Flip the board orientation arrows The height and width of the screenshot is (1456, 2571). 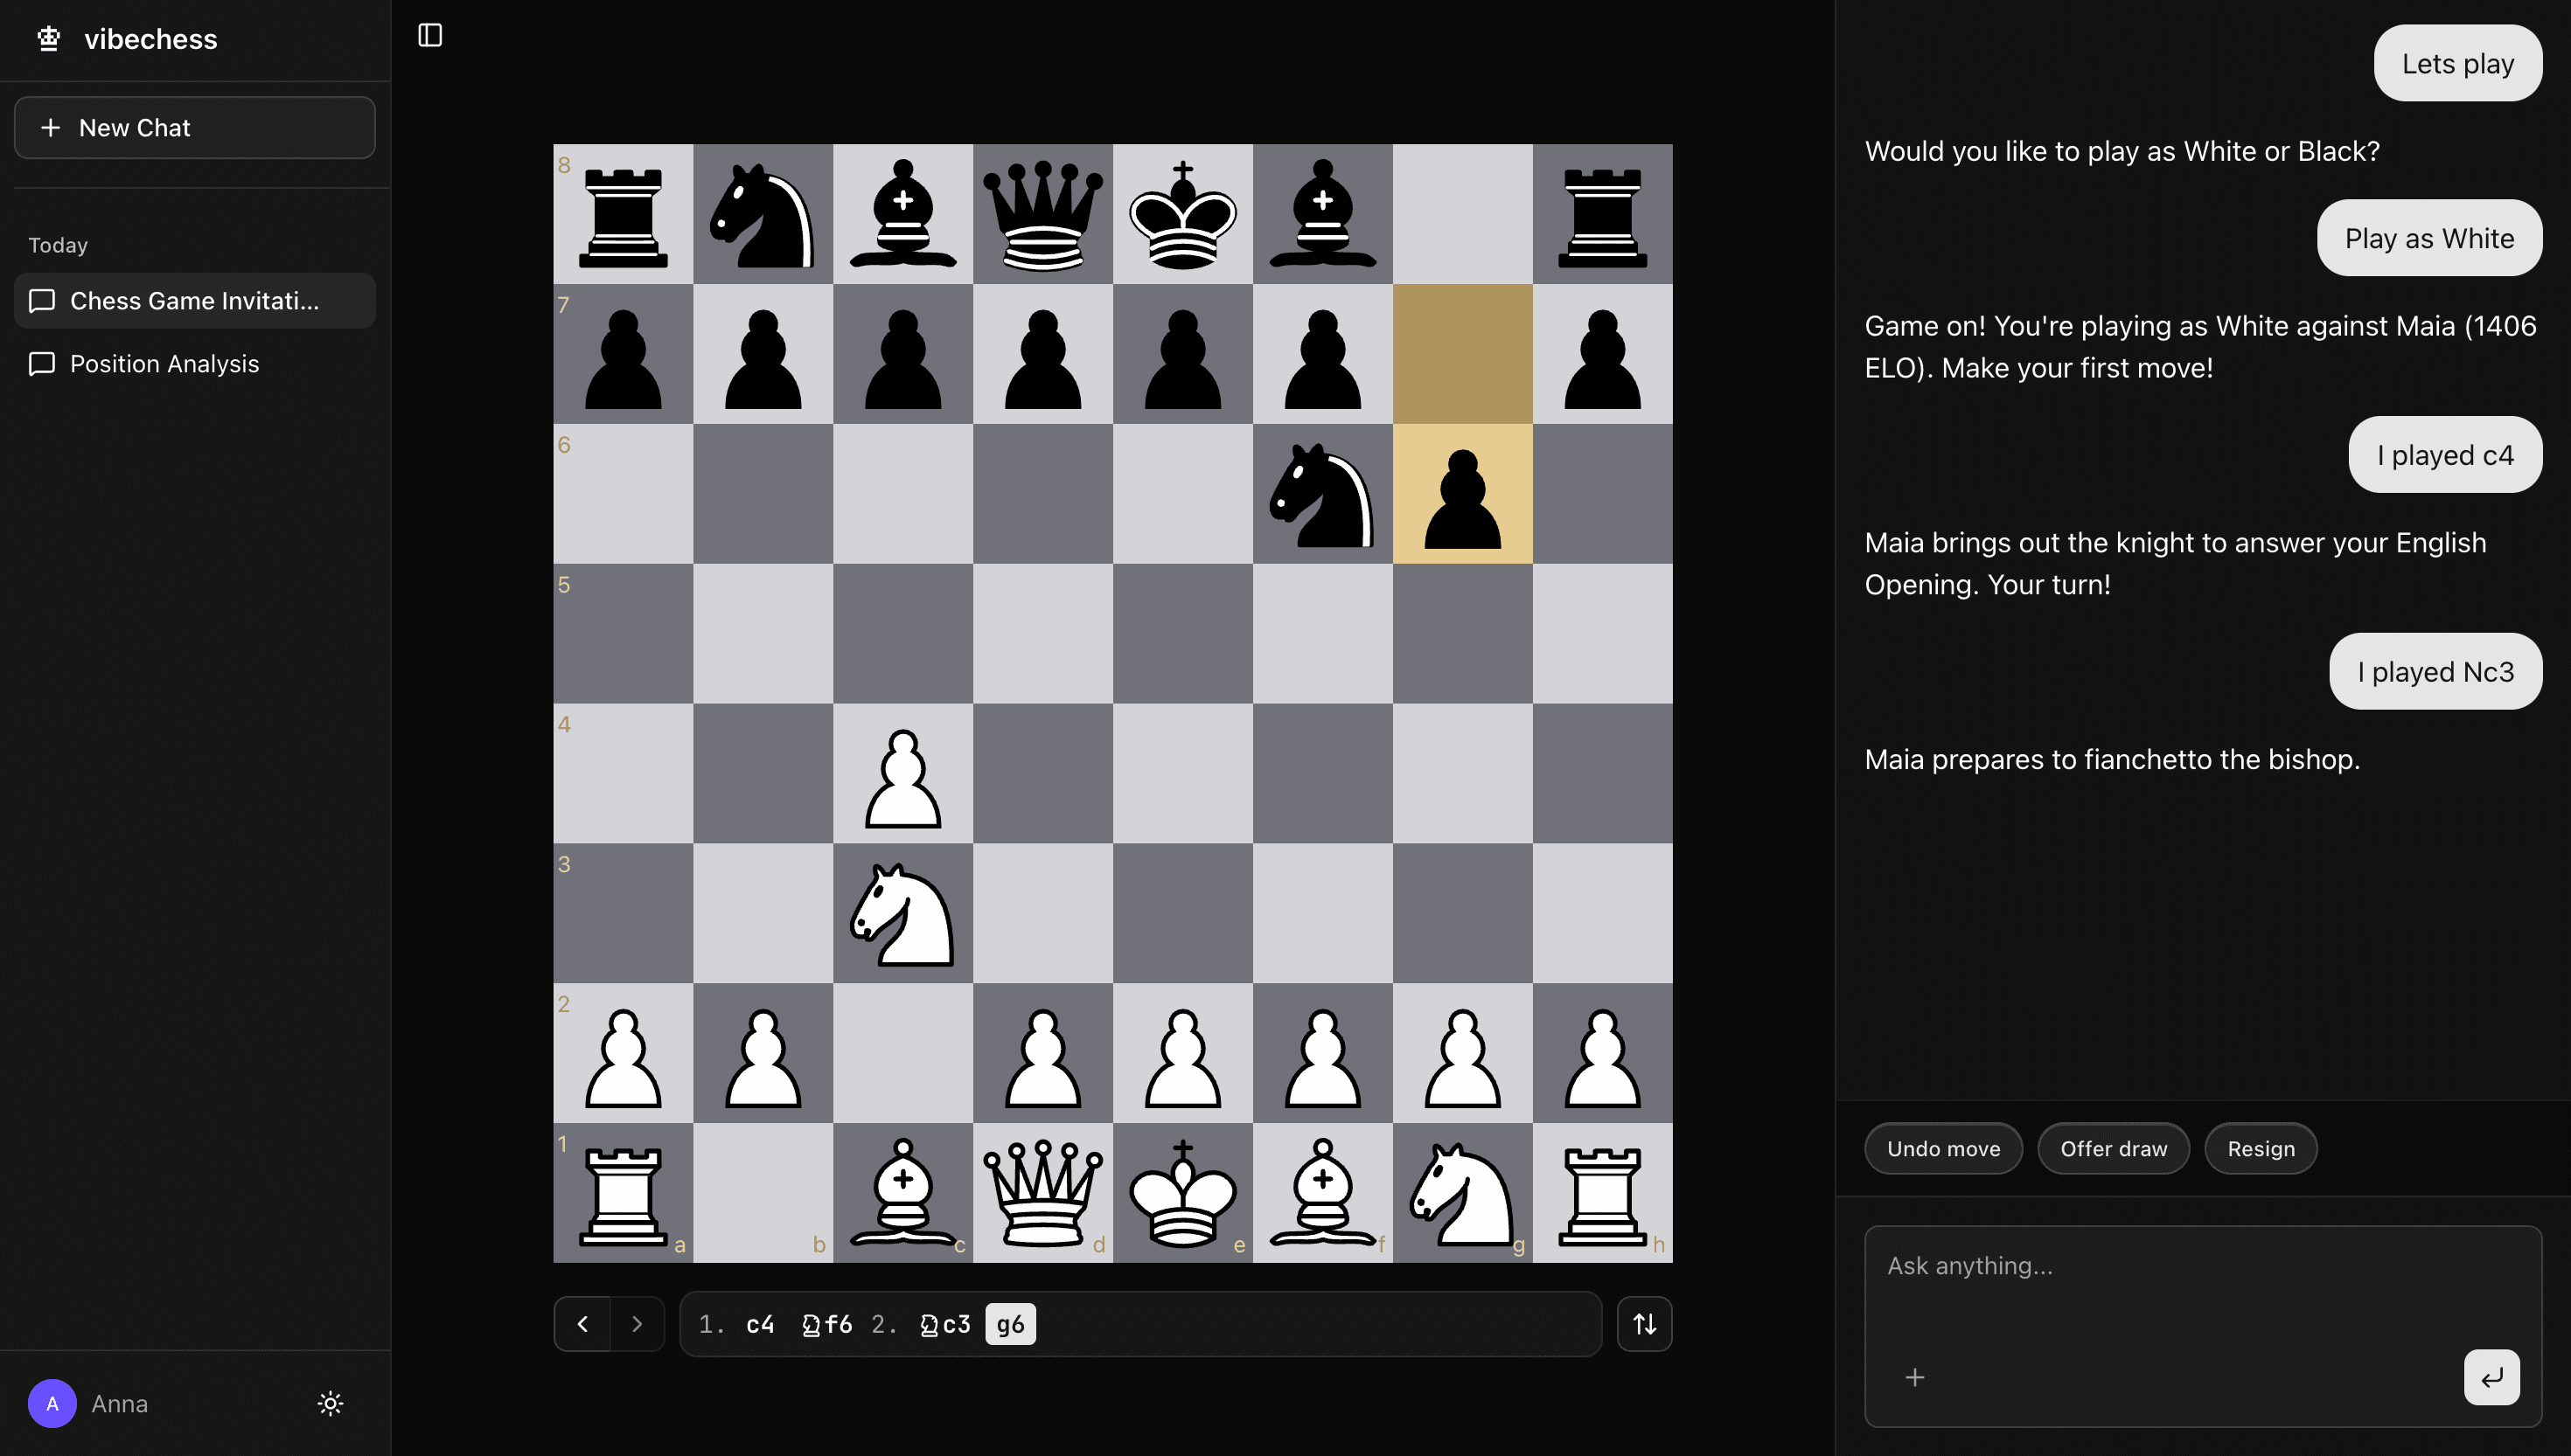(1644, 1324)
